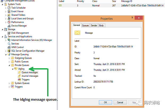Click the Sent date value
The width and height of the screenshot is (165, 110).
click(x=109, y=64)
